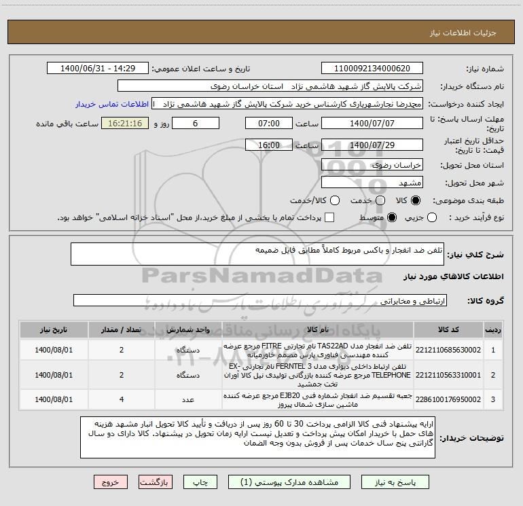Click the buyer notes text area
Image resolution: width=523 pixels, height=506 pixels.
pyautogui.click(x=257, y=437)
